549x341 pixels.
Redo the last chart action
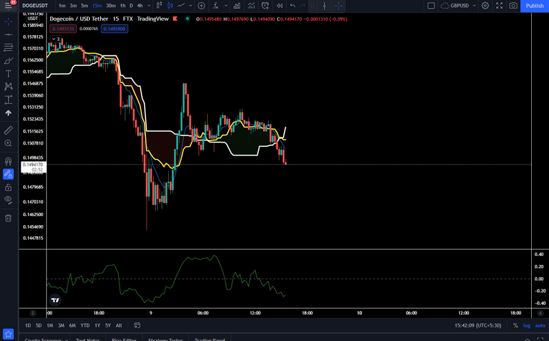pos(303,5)
